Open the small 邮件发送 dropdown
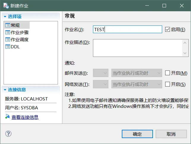 pos(101,73)
